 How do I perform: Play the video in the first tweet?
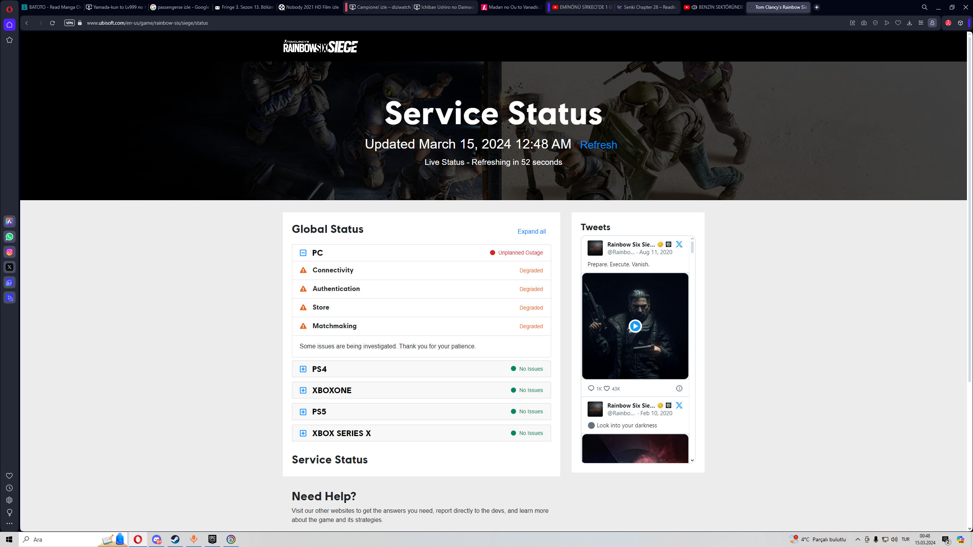[x=635, y=326]
